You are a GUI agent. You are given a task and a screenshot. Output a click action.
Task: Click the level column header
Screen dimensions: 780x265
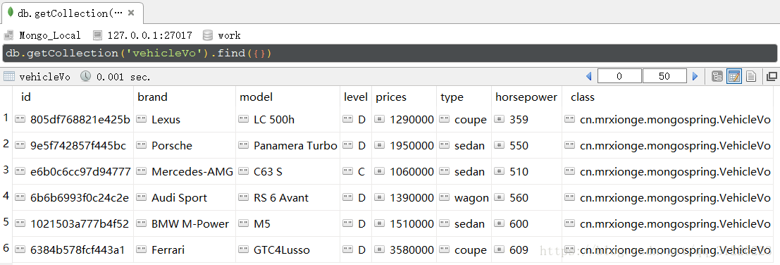(356, 97)
